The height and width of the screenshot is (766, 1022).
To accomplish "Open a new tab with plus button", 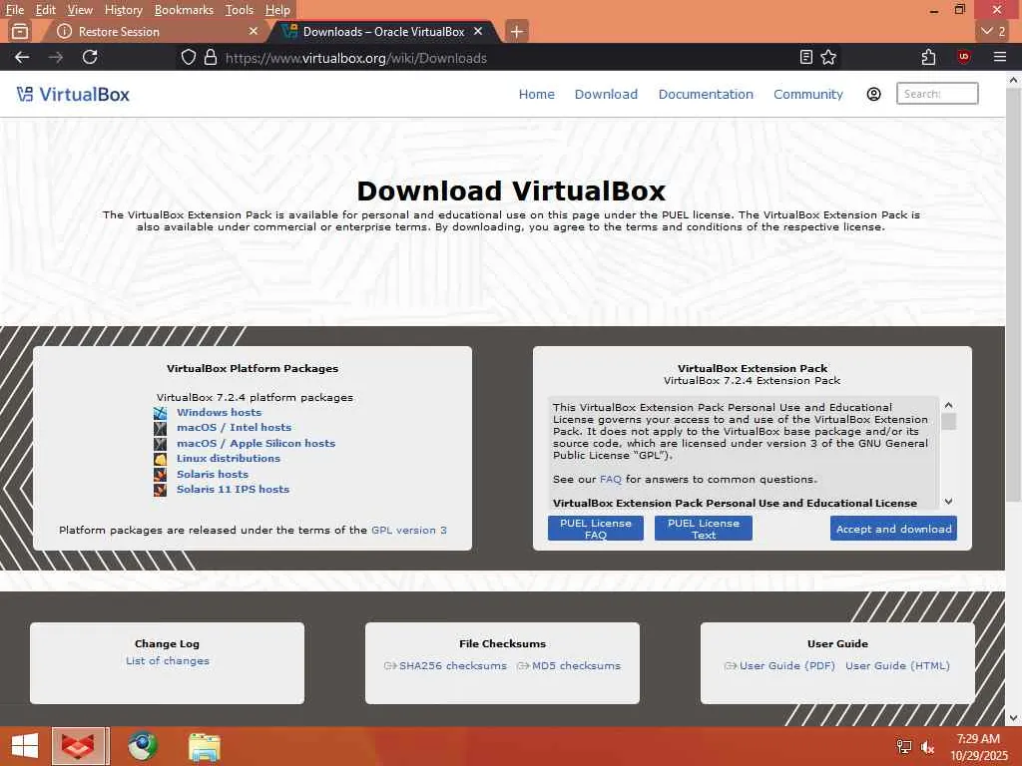I will pyautogui.click(x=516, y=31).
